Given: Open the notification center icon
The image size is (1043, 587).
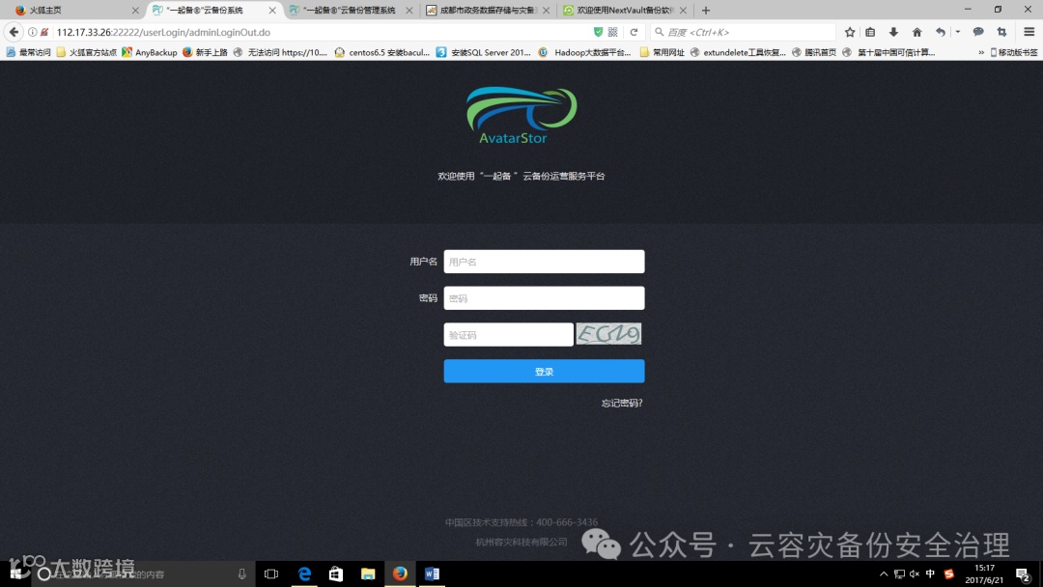Looking at the screenshot, I should point(1023,574).
